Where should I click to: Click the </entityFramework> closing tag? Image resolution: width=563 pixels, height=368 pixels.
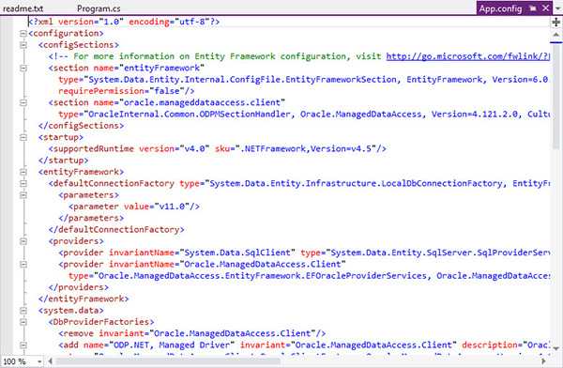coord(84,299)
